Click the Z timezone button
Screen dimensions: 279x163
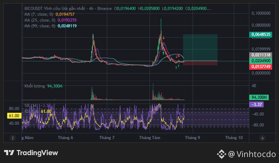pos(13,138)
